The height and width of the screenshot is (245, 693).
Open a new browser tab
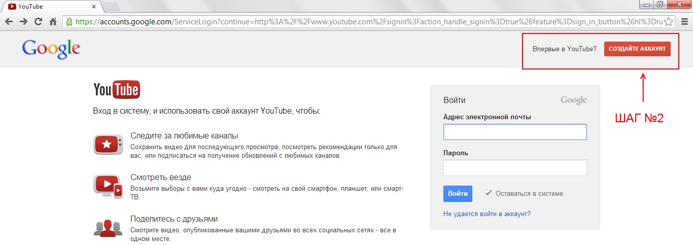tap(111, 7)
